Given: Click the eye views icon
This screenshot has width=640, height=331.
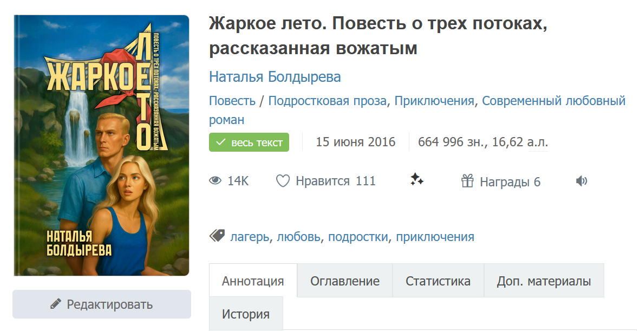Looking at the screenshot, I should click(215, 181).
